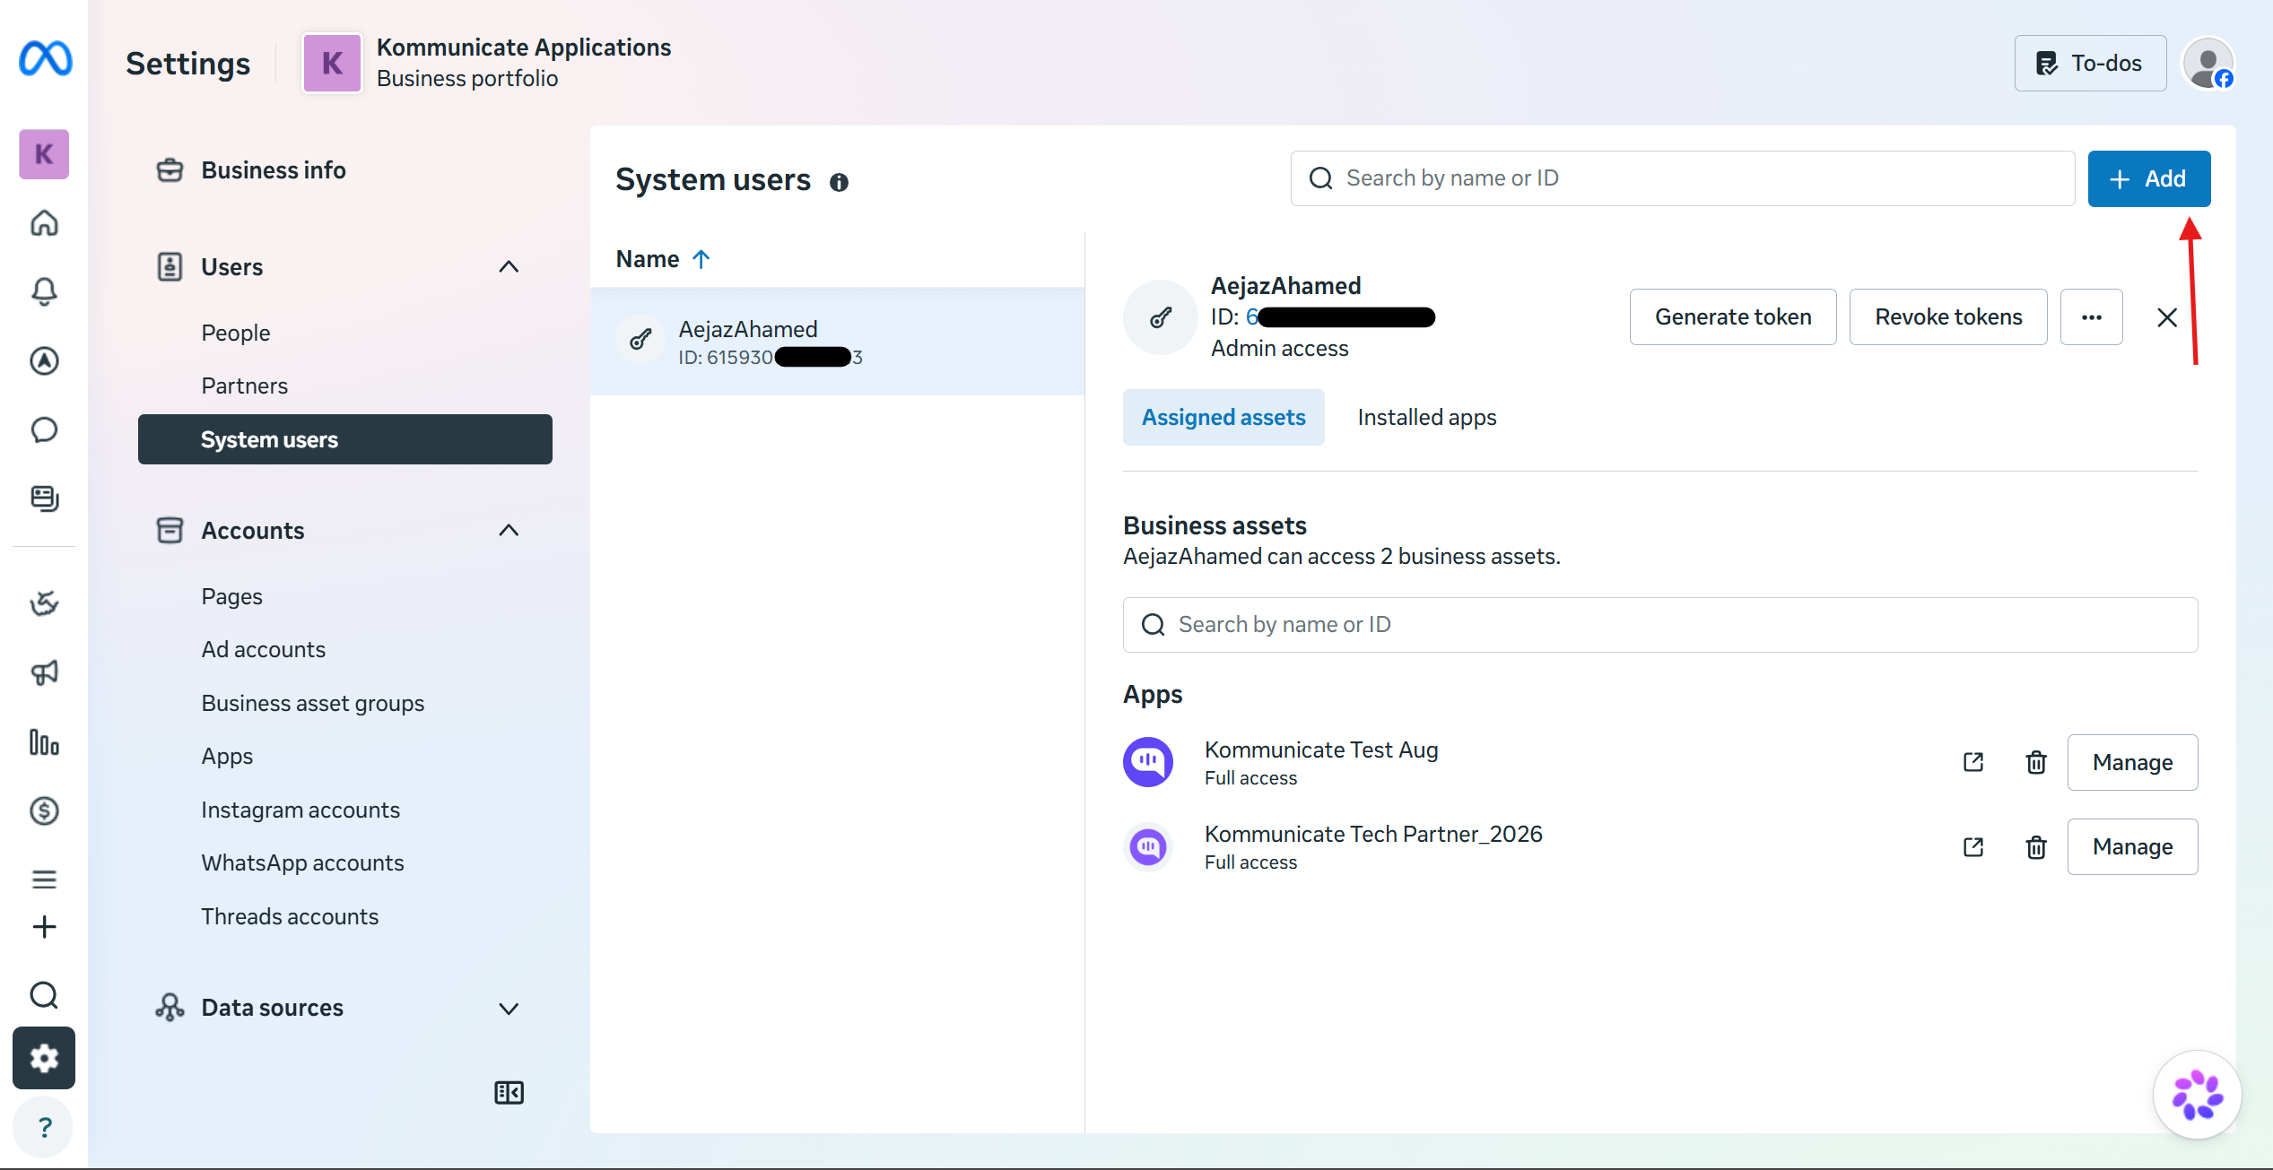2273x1170 pixels.
Task: Open Ad accounts
Action: 263,649
